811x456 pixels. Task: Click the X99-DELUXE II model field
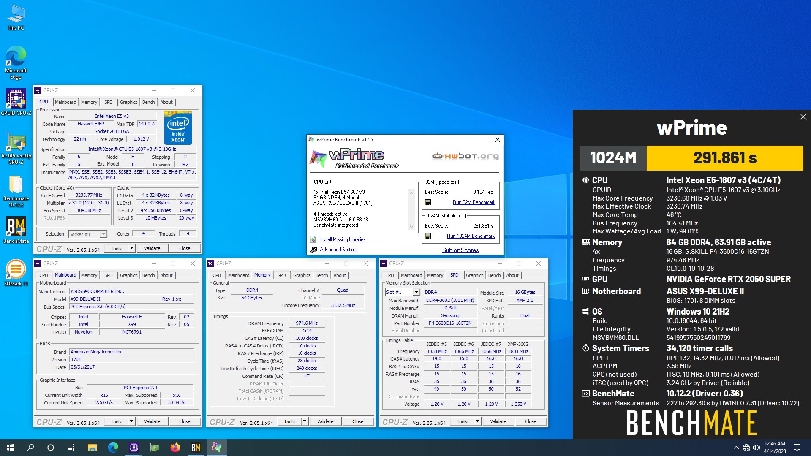(109, 299)
